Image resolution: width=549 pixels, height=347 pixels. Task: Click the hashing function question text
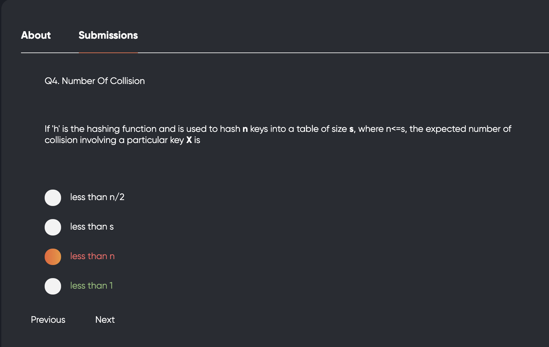pyautogui.click(x=278, y=134)
